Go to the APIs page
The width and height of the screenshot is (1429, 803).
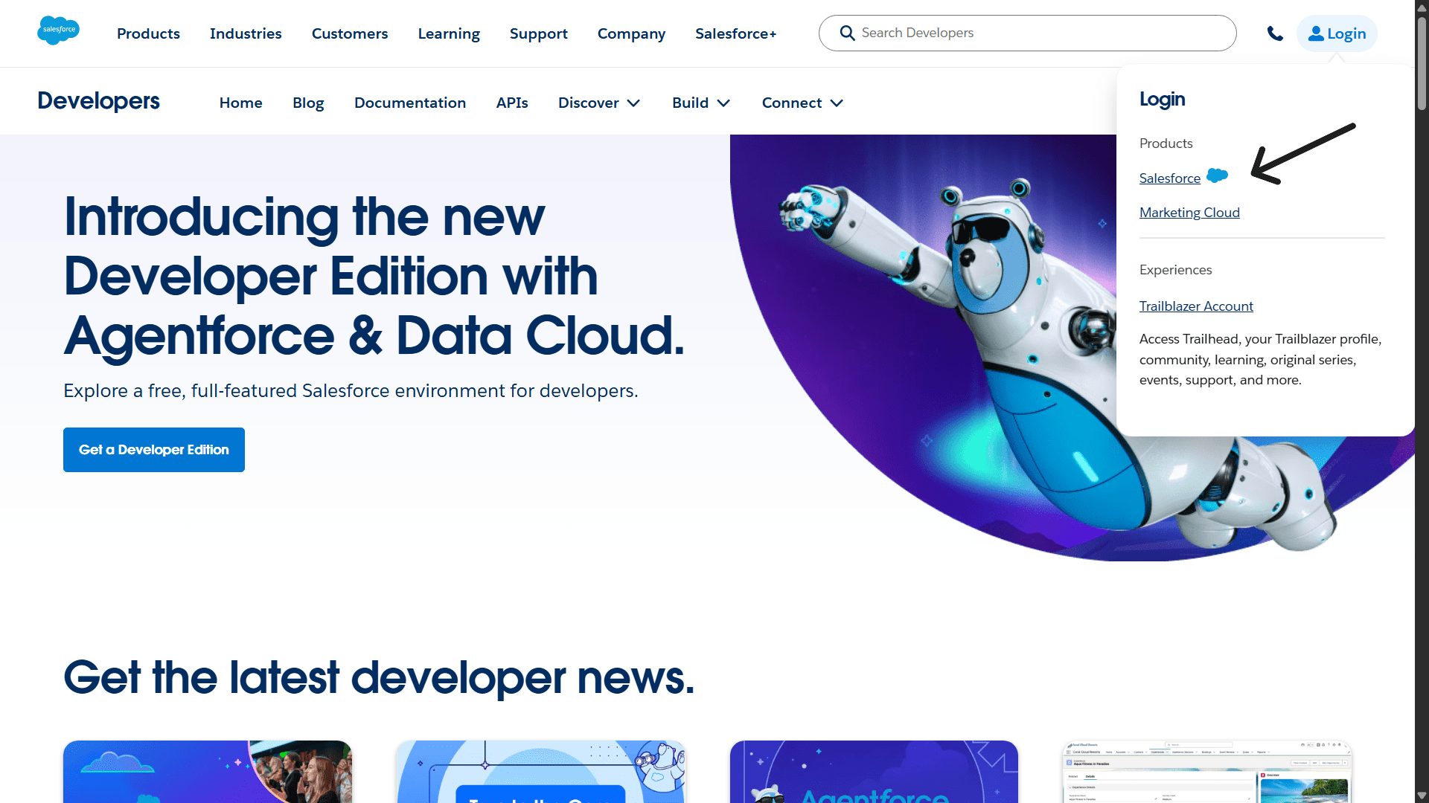pyautogui.click(x=512, y=103)
